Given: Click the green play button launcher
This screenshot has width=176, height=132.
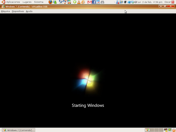Looking at the screenshot, I should [x=75, y=2].
